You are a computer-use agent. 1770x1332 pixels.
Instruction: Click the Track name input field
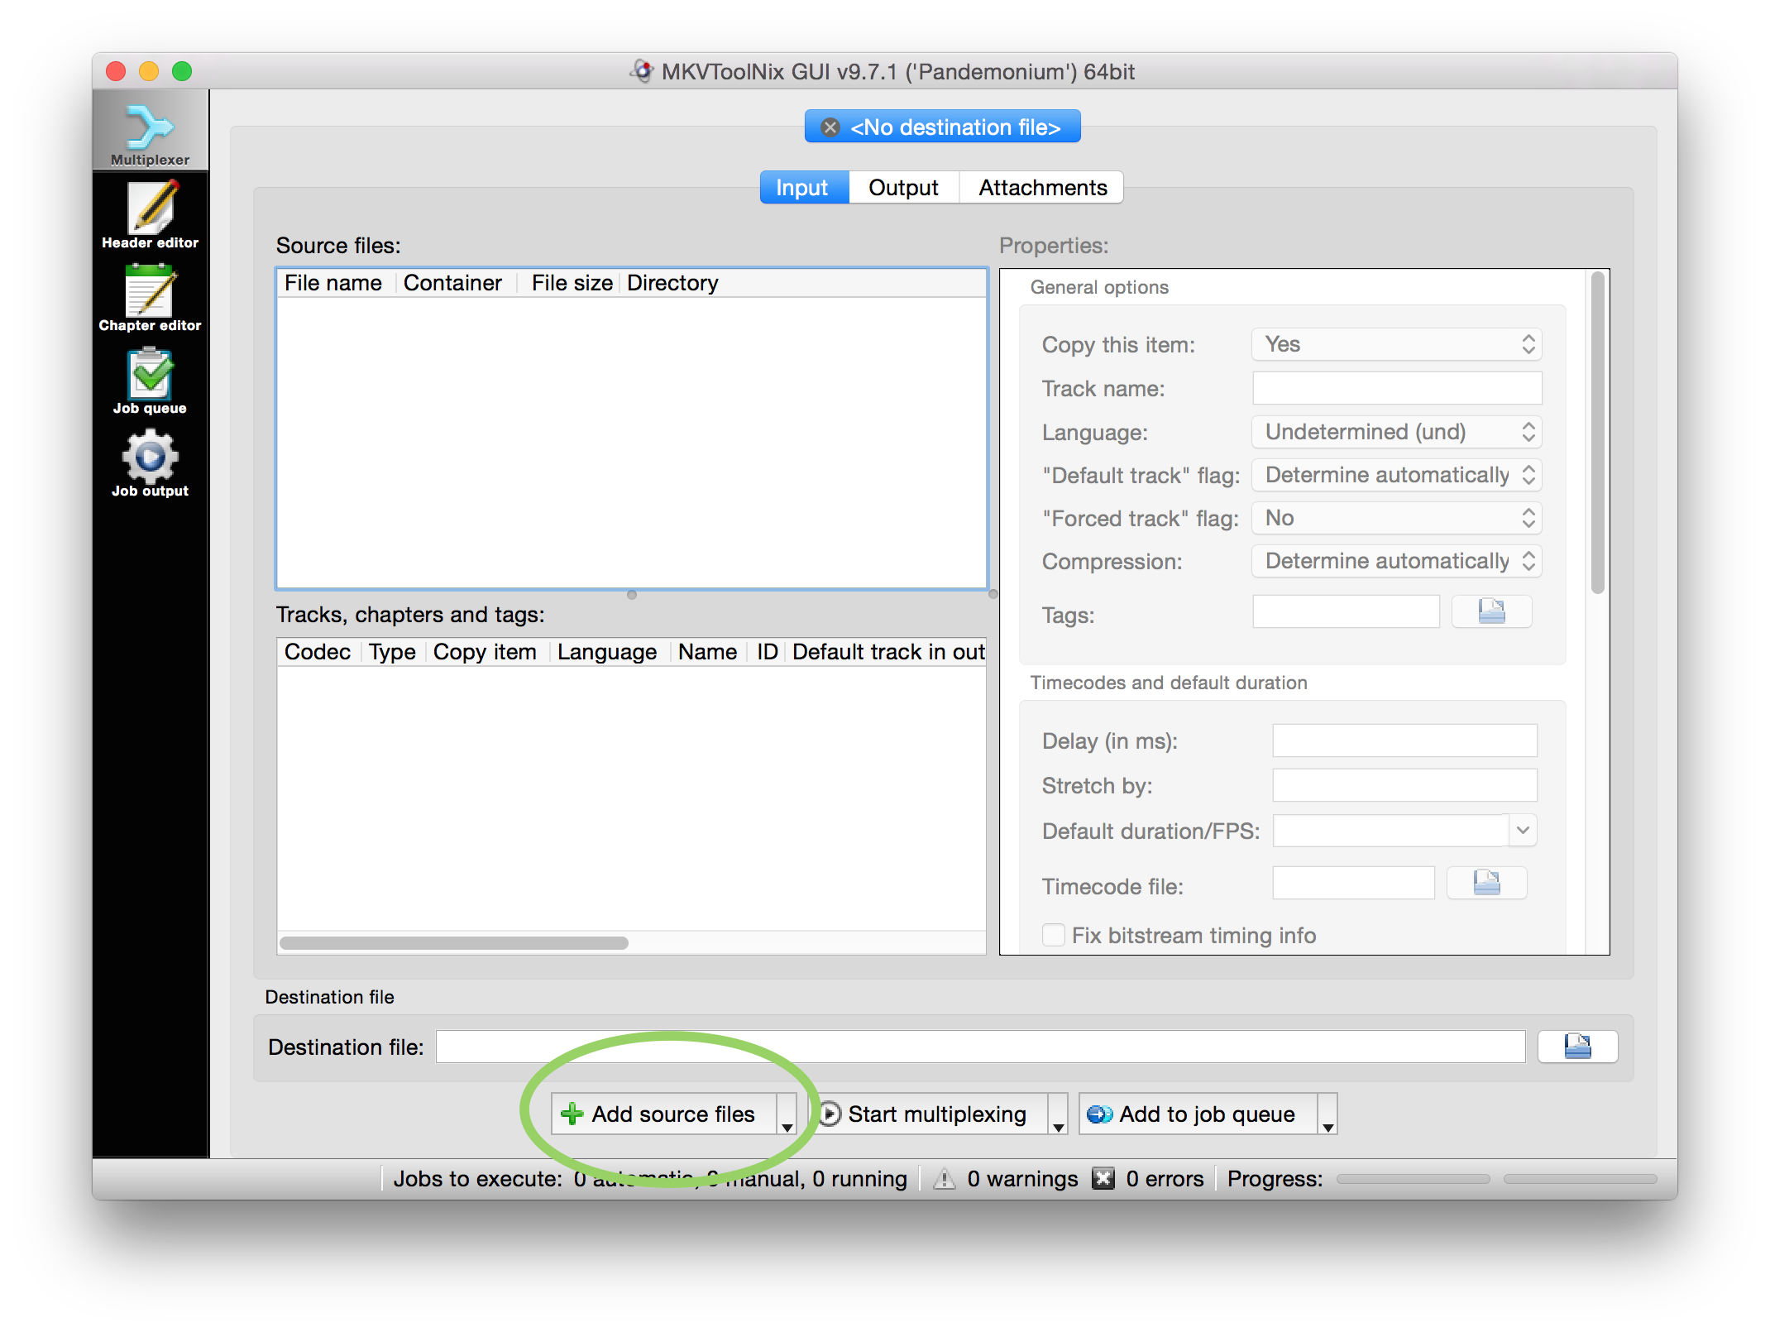pos(1397,389)
